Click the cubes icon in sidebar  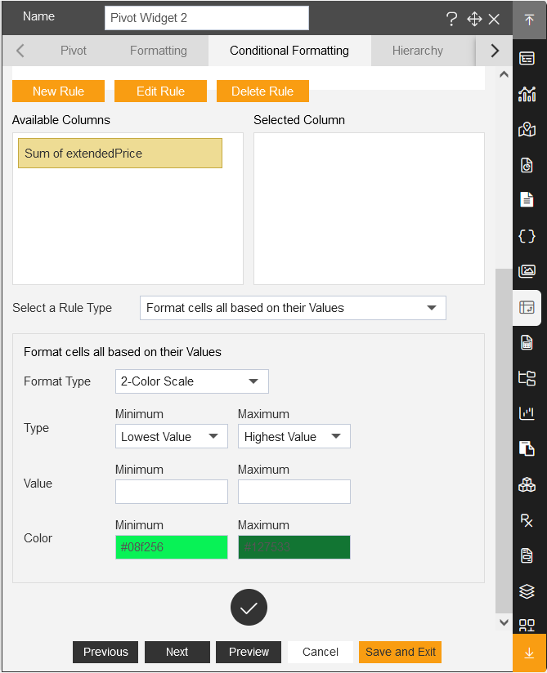(527, 485)
